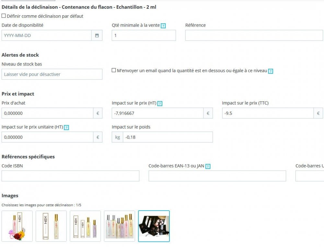Viewport: 324px width, 247px height.
Task: Deselect the highlighted fifth sample-pack image
Action: [154, 226]
